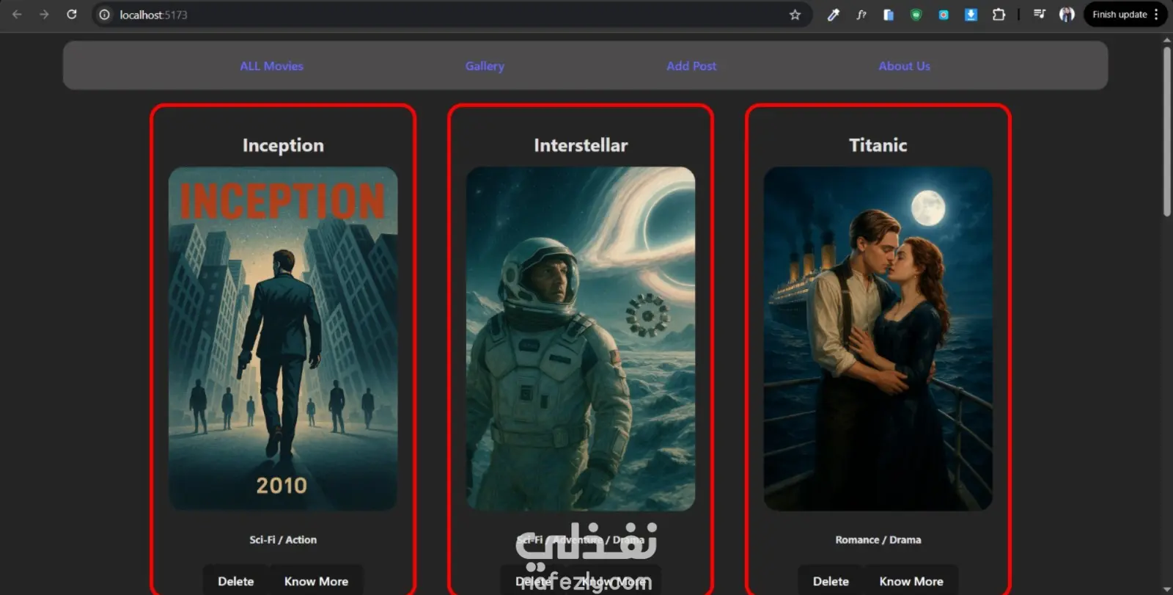Go to the Gallery page
Image resolution: width=1173 pixels, height=595 pixels.
[x=485, y=66]
